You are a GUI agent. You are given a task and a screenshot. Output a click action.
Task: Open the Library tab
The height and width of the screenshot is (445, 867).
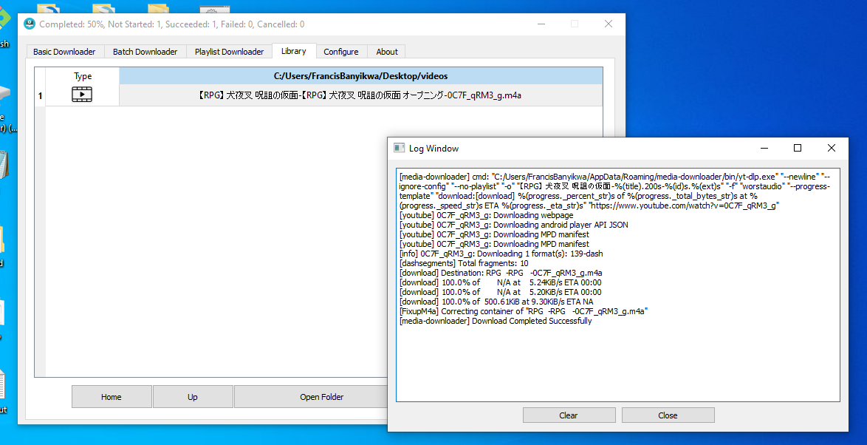point(294,51)
